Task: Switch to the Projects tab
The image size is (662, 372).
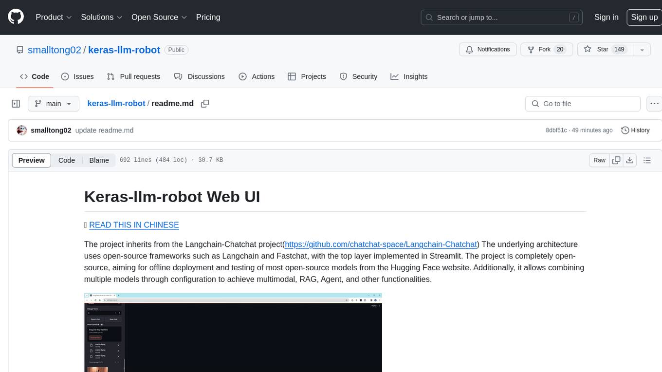Action: click(307, 76)
